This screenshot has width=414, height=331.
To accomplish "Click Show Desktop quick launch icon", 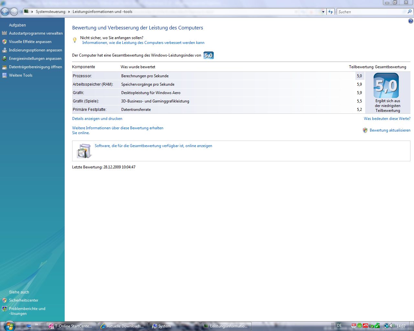I will [29, 326].
